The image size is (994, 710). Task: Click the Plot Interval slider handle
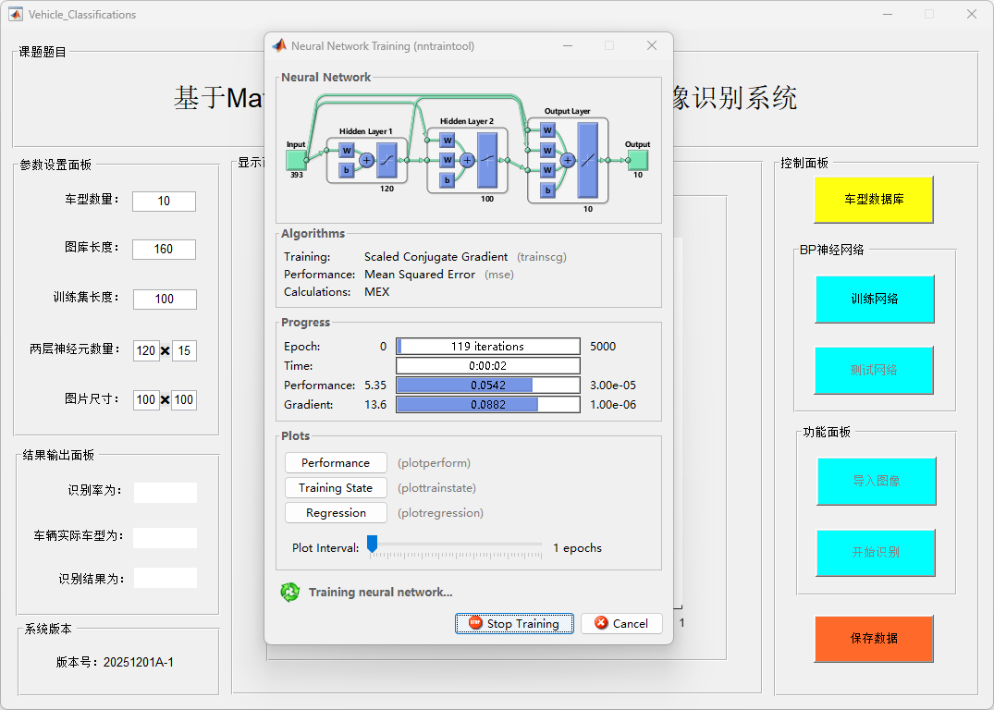pyautogui.click(x=372, y=545)
